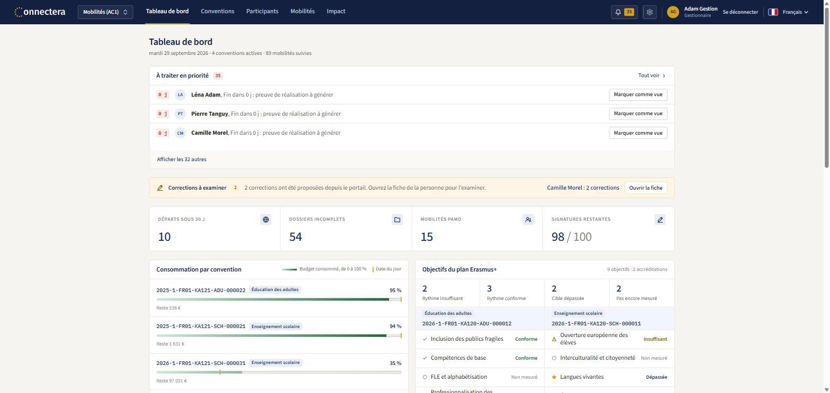The width and height of the screenshot is (830, 393).
Task: Click the pen icon on Signatures restantes
Action: (x=660, y=219)
